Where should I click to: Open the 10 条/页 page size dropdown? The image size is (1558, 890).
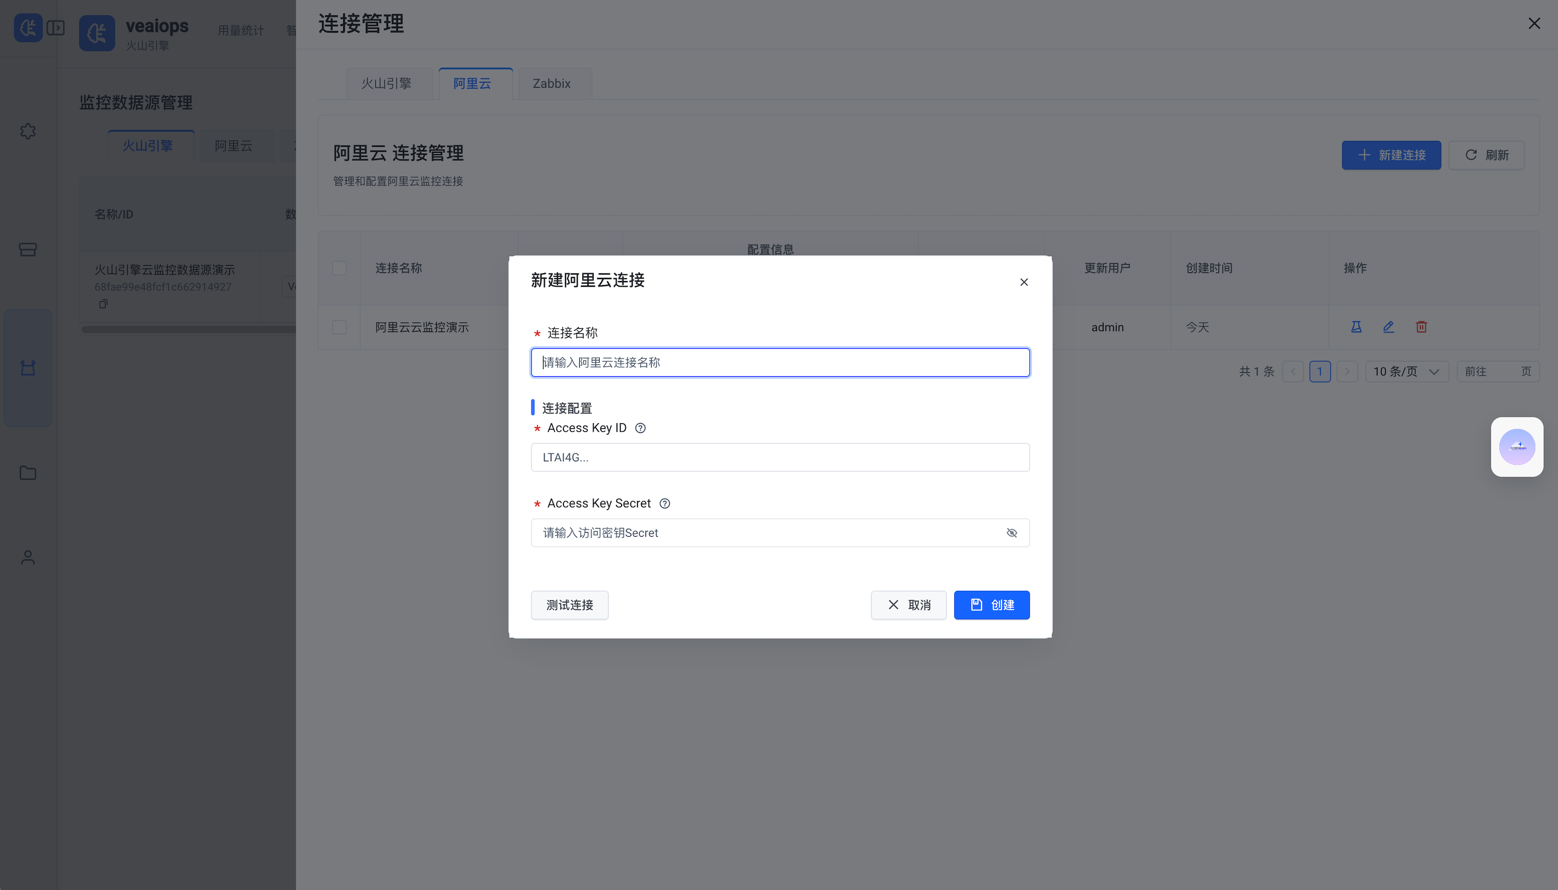pyautogui.click(x=1406, y=371)
